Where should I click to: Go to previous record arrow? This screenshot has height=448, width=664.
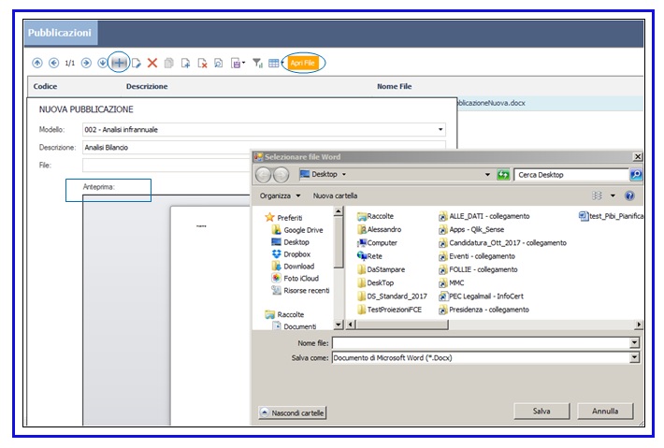(54, 63)
